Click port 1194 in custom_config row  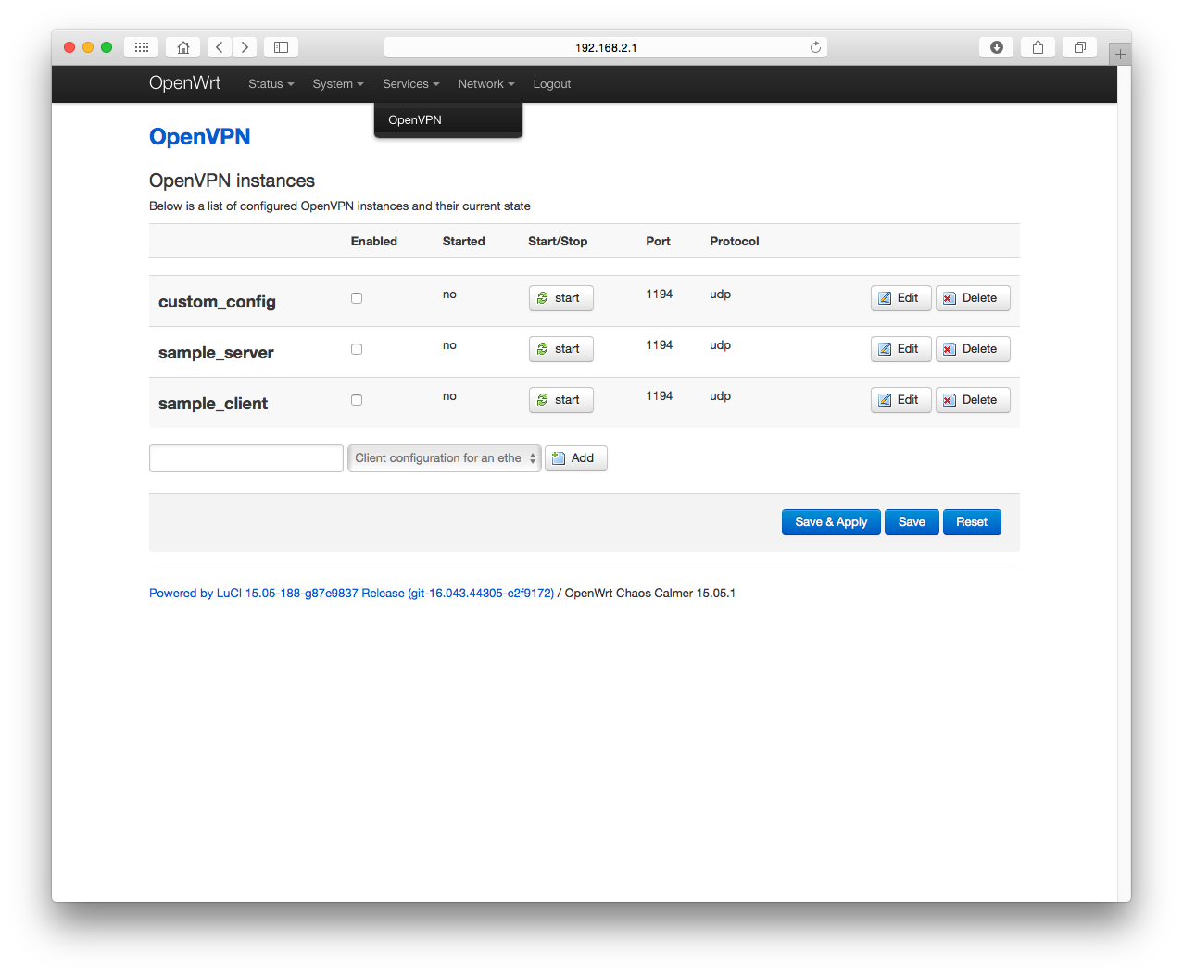coord(660,294)
